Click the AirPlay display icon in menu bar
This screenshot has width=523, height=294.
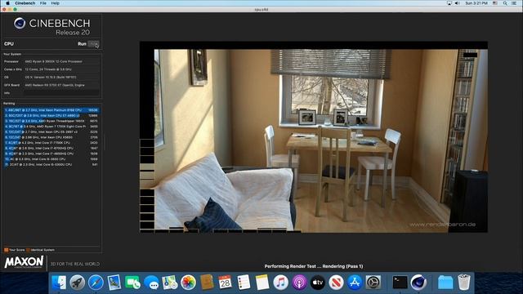[449, 3]
